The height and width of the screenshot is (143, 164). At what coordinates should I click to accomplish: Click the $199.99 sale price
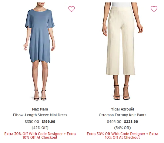(49, 121)
